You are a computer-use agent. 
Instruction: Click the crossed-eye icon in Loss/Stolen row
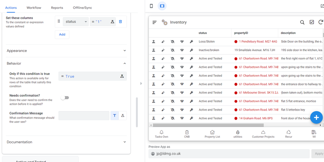tap(172, 42)
